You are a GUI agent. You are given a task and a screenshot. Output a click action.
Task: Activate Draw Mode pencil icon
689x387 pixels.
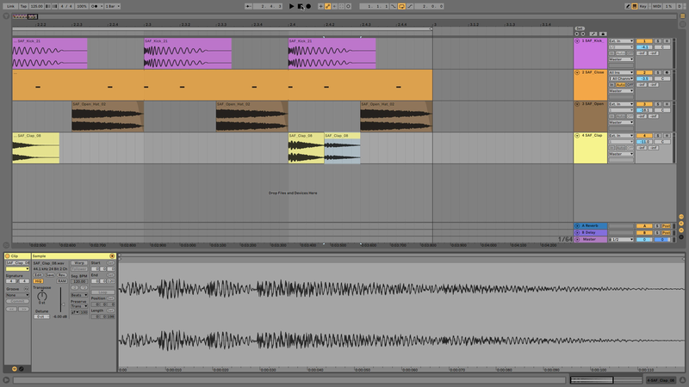(x=628, y=6)
